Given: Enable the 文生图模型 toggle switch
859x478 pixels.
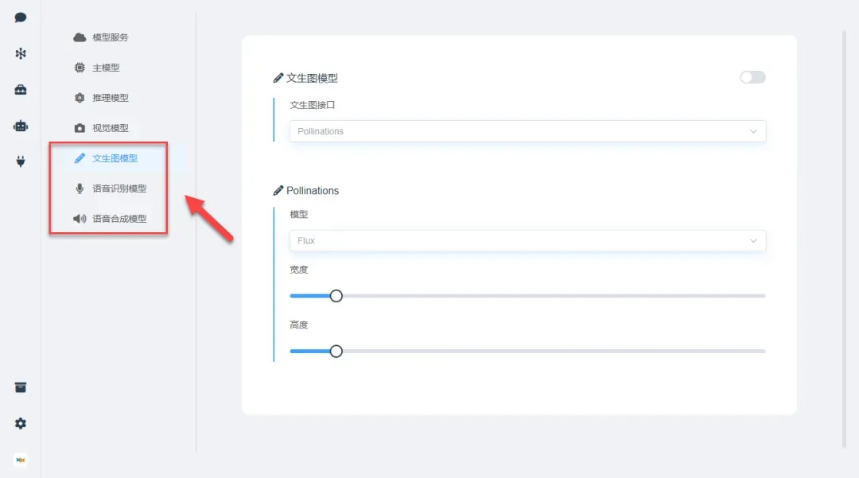Looking at the screenshot, I should (x=752, y=77).
